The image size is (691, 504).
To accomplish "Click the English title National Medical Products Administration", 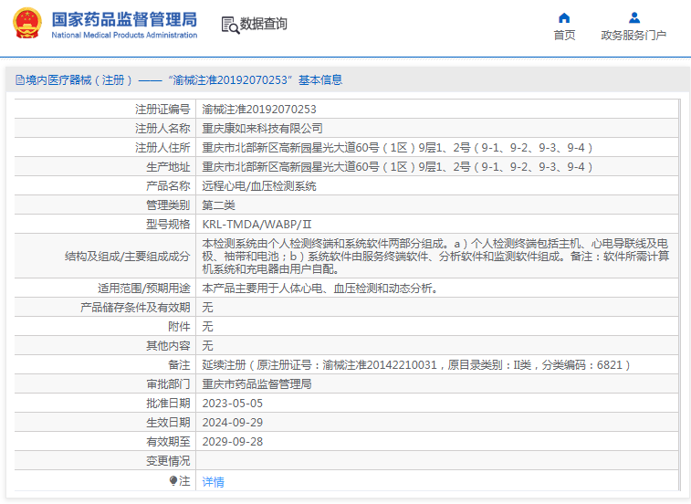I will 124,35.
